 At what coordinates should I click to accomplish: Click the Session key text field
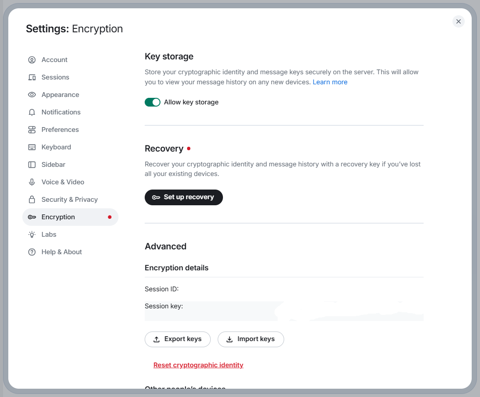[284, 311]
